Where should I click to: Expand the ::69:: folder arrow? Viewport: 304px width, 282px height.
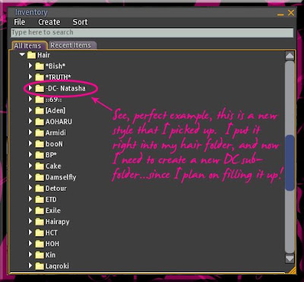30,100
